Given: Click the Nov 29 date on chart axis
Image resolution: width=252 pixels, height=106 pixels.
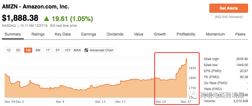Looking at the screenshot, I should pyautogui.click(x=10, y=102).
